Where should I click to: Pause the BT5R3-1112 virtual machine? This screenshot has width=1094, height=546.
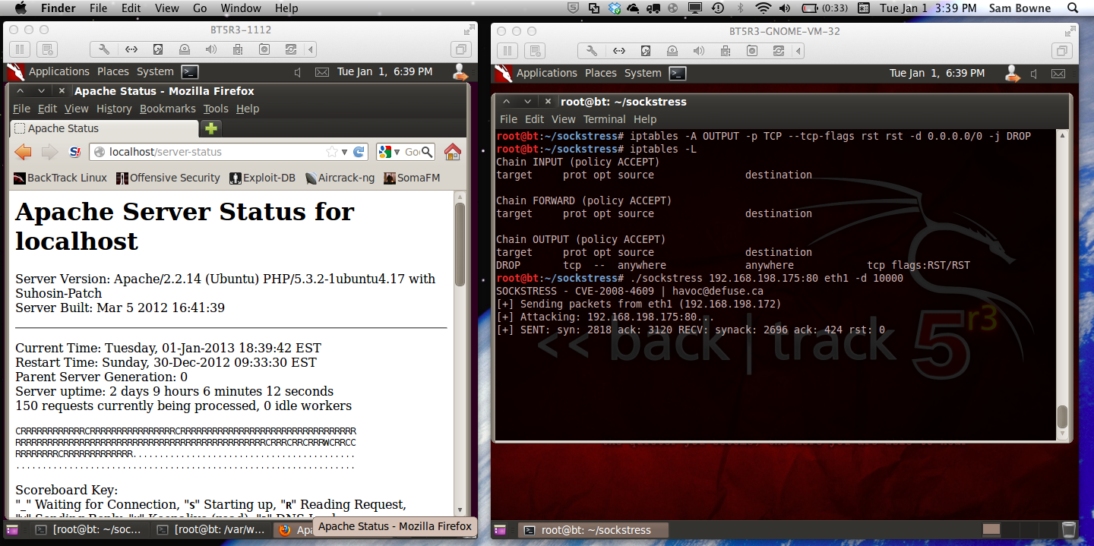pos(21,49)
